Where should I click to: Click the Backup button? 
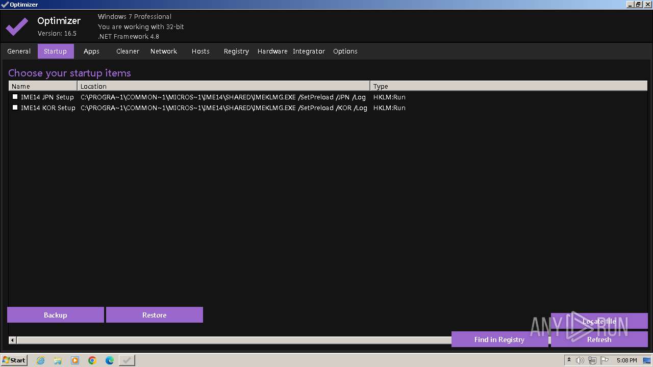click(56, 315)
